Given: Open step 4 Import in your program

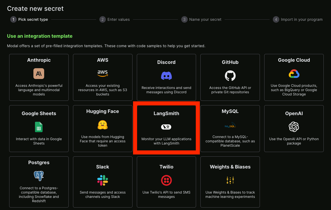Looking at the screenshot, I should [x=298, y=19].
